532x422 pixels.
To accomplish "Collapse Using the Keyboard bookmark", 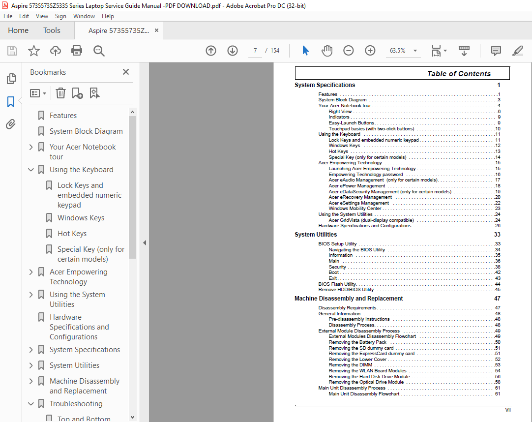I will (x=31, y=169).
